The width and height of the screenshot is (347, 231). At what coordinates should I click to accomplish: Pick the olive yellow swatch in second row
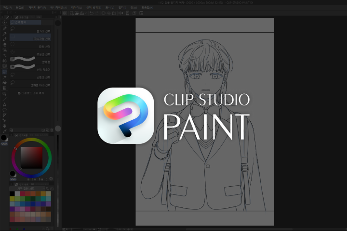pyautogui.click(x=12, y=199)
